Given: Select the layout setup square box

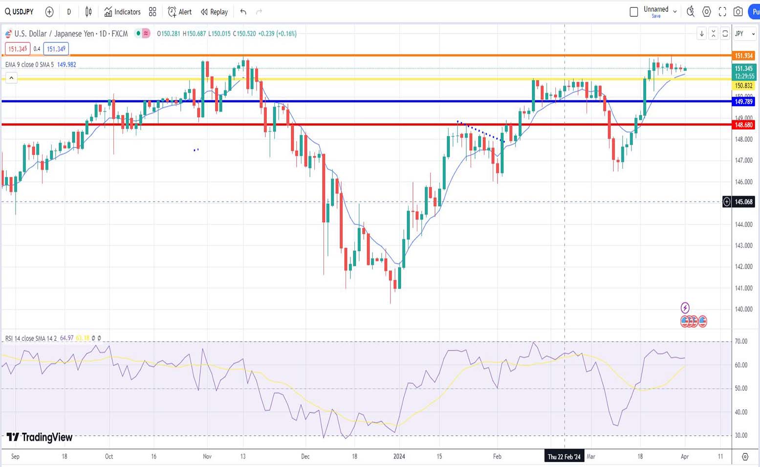Looking at the screenshot, I should (634, 12).
